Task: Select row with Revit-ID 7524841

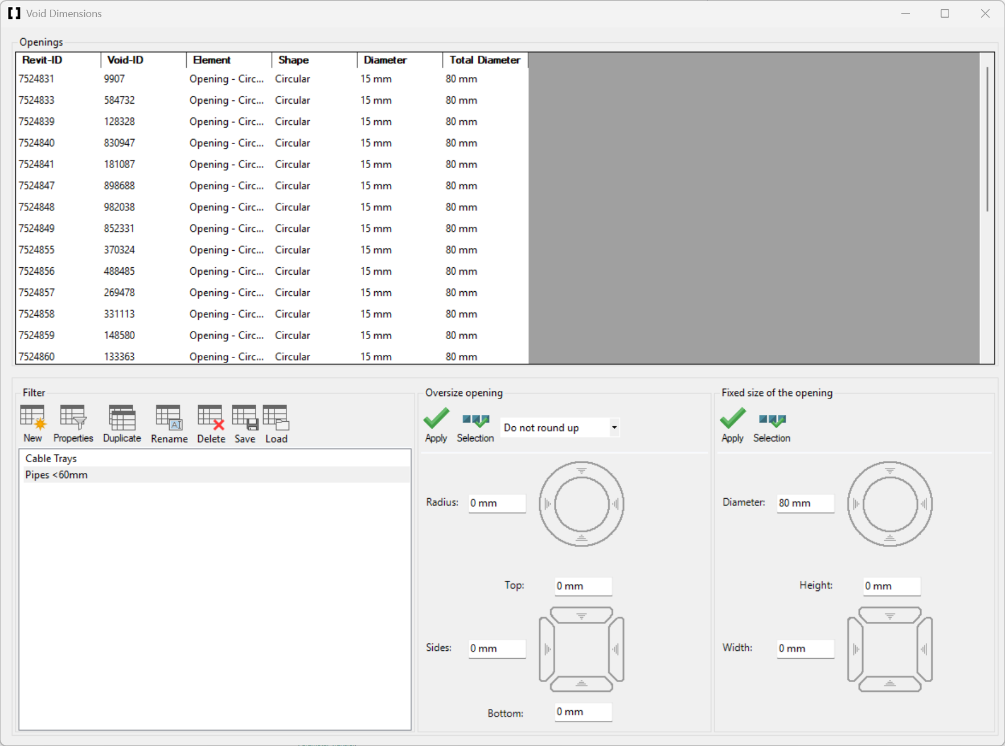Action: coord(272,164)
